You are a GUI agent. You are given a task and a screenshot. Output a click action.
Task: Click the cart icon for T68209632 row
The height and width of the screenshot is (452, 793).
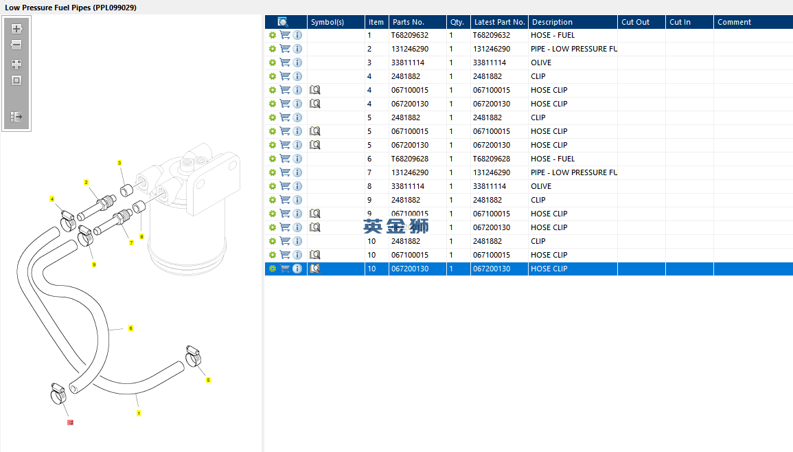click(285, 35)
